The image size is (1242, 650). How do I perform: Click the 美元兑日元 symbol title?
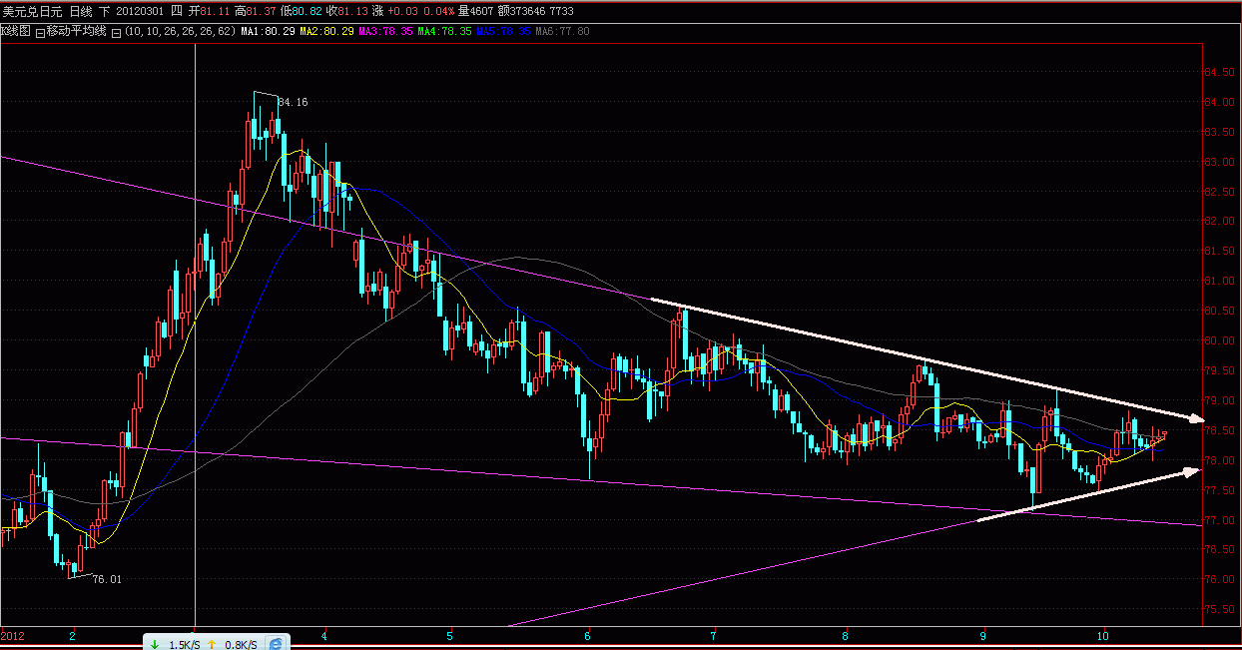point(32,11)
